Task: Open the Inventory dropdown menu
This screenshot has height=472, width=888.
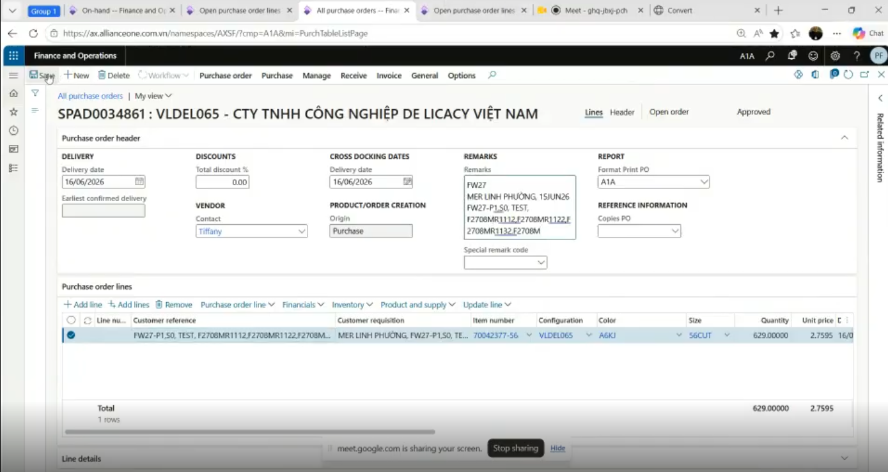Action: [x=352, y=305]
